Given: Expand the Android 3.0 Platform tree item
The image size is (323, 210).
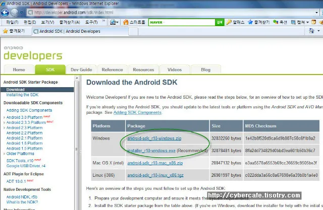Looking at the screenshot, I should pyautogui.click(x=5, y=117).
